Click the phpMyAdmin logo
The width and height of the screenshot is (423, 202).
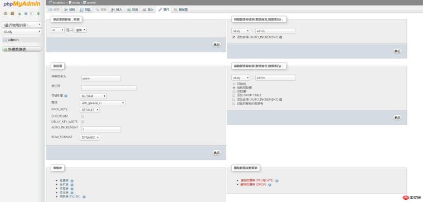(22, 4)
